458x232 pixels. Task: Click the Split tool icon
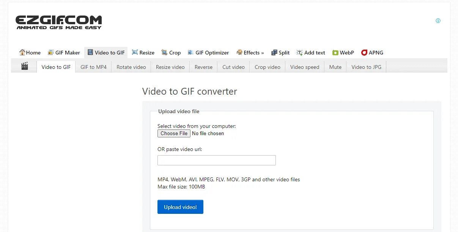(274, 52)
